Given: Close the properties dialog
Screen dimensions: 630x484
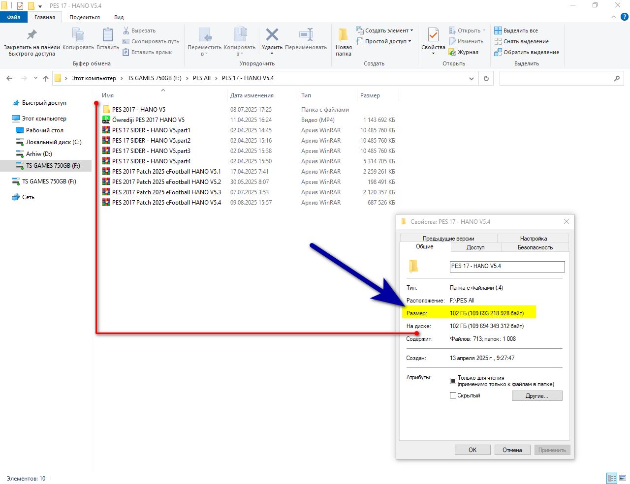Looking at the screenshot, I should tap(567, 222).
